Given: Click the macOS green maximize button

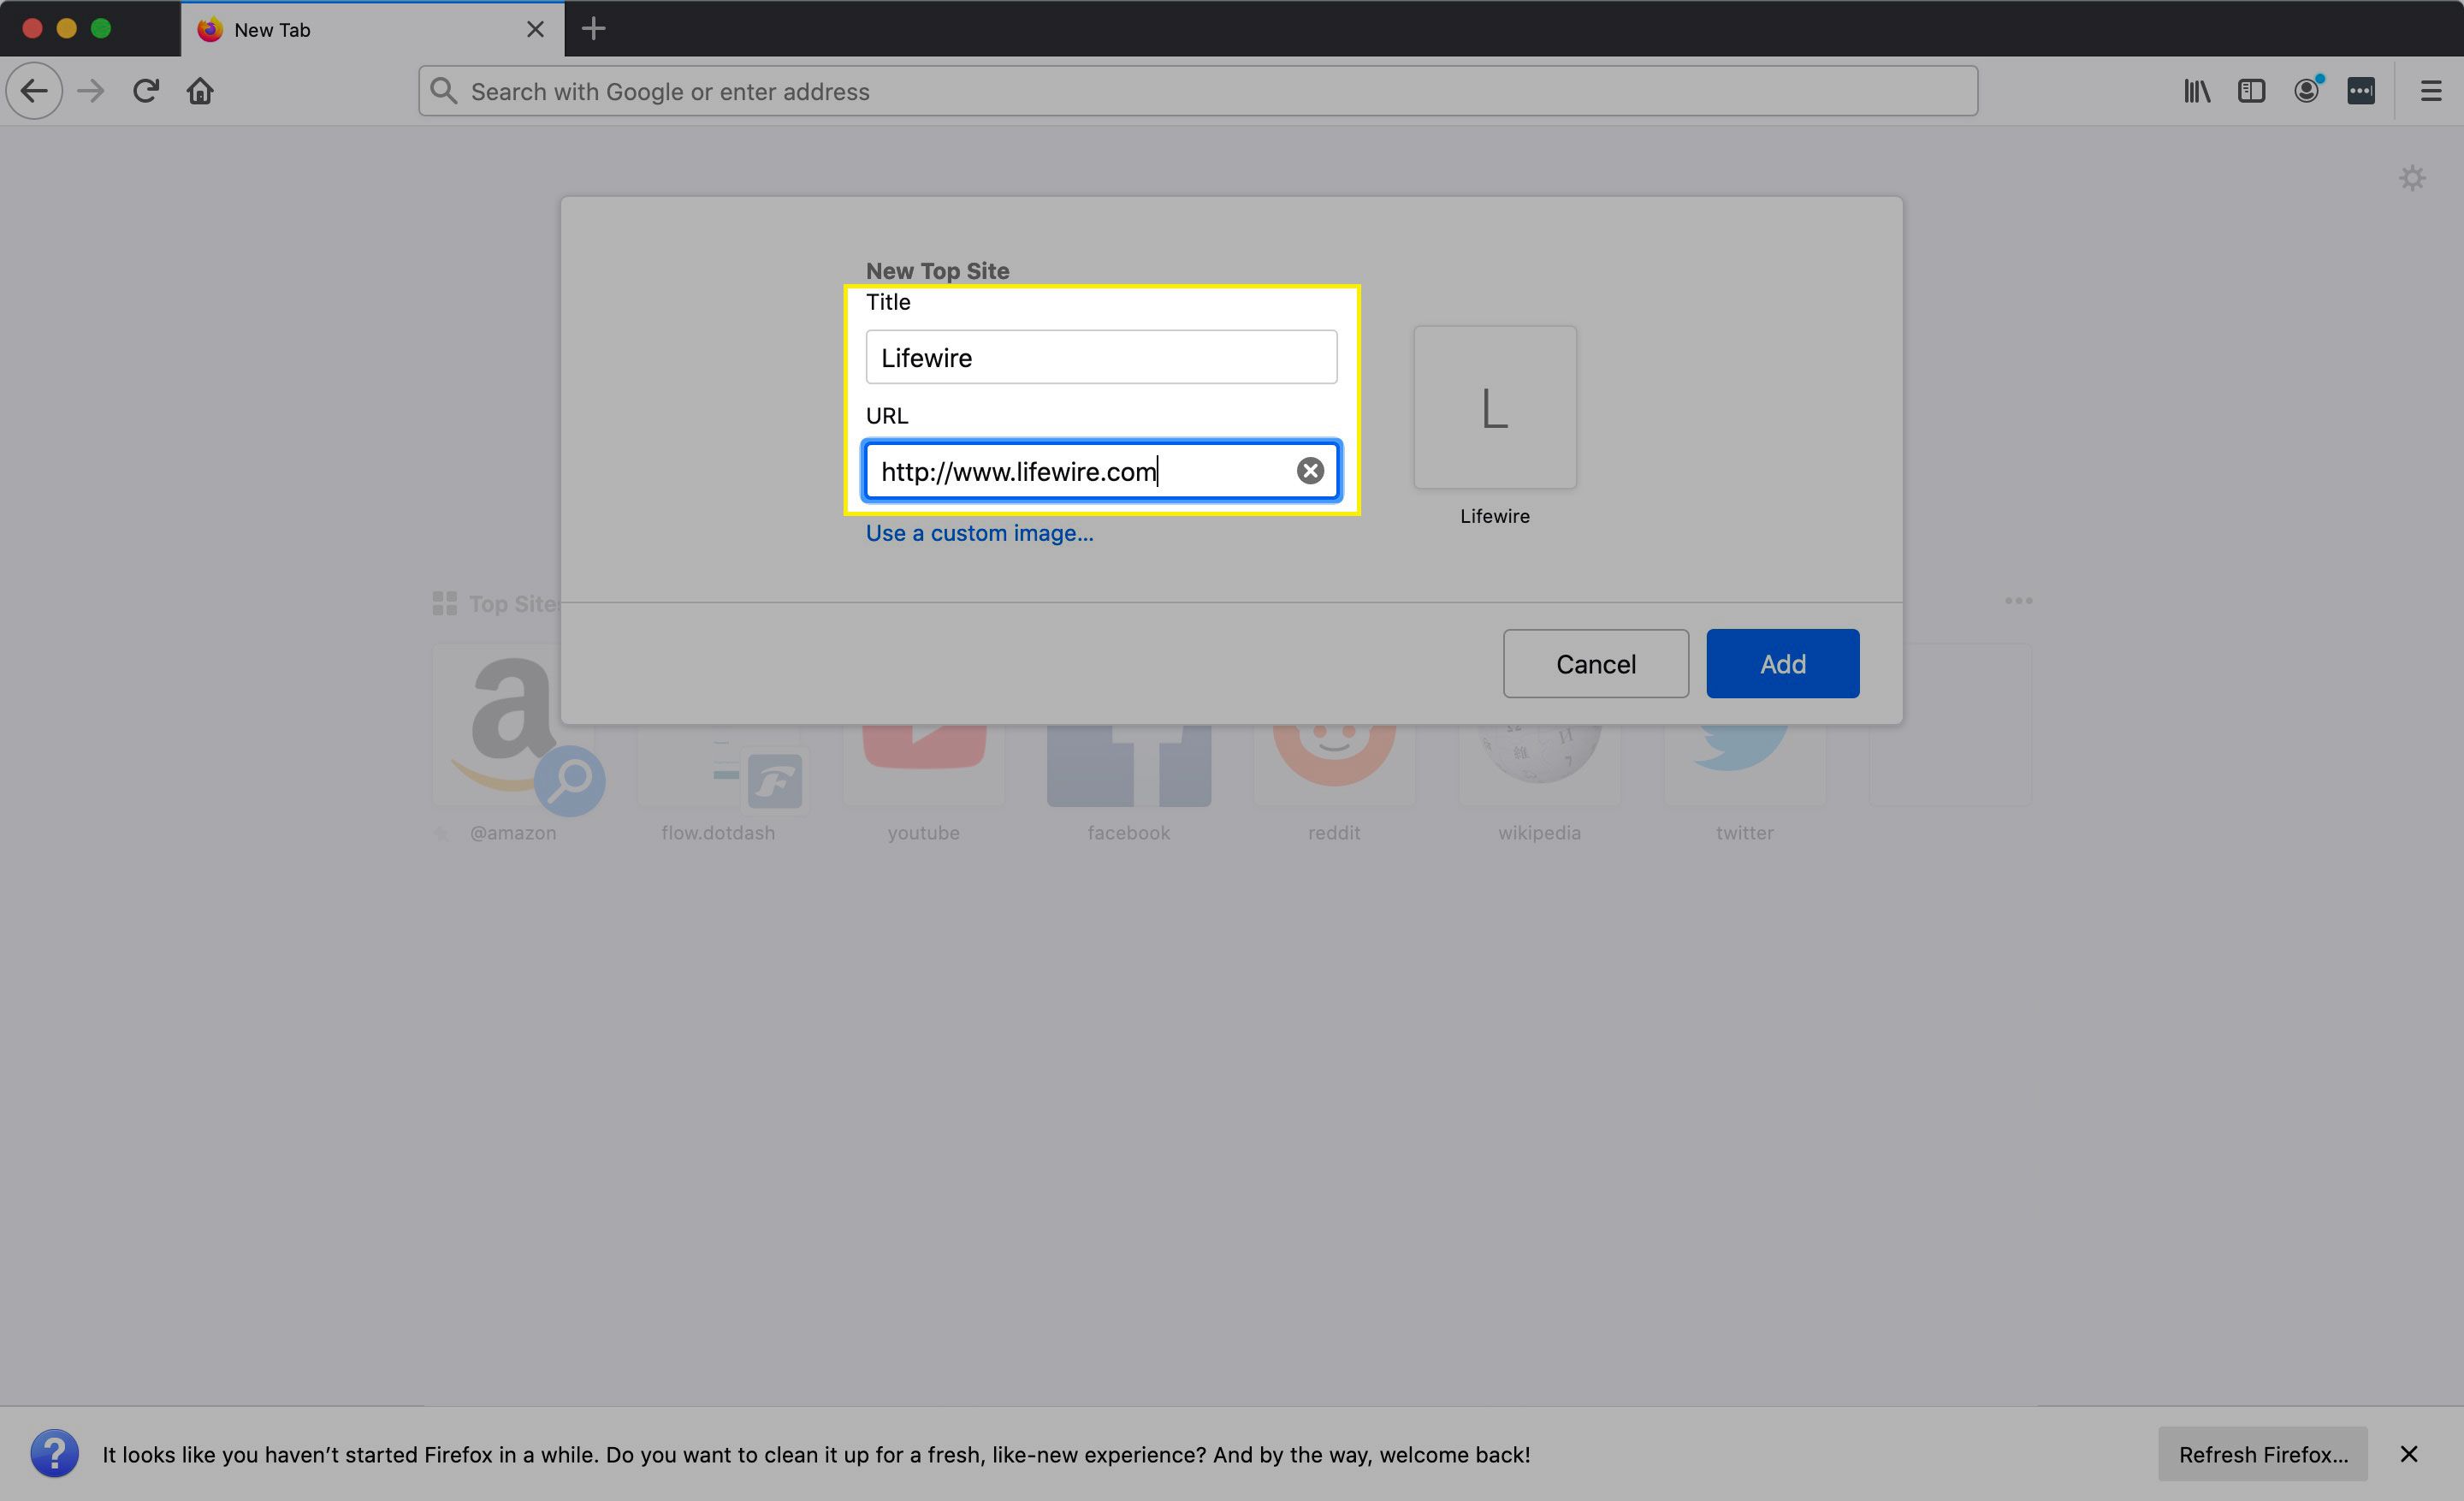Looking at the screenshot, I should pos(101,28).
